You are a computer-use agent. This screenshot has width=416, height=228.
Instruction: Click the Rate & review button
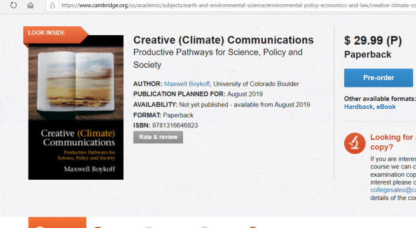point(158,137)
